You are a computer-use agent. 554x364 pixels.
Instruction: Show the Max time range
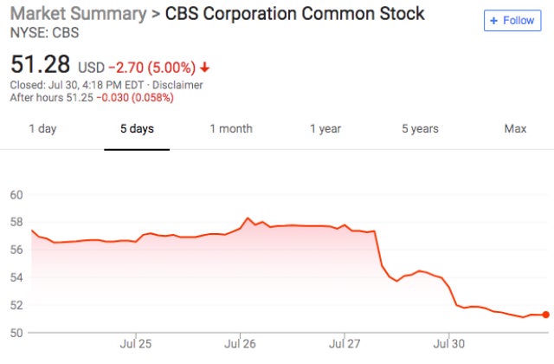[x=515, y=129]
